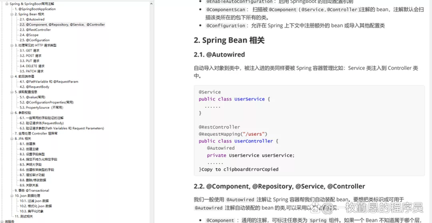The height and width of the screenshot is (223, 432).
Task: Click 'public class UserController' code line
Action: [x=238, y=141]
